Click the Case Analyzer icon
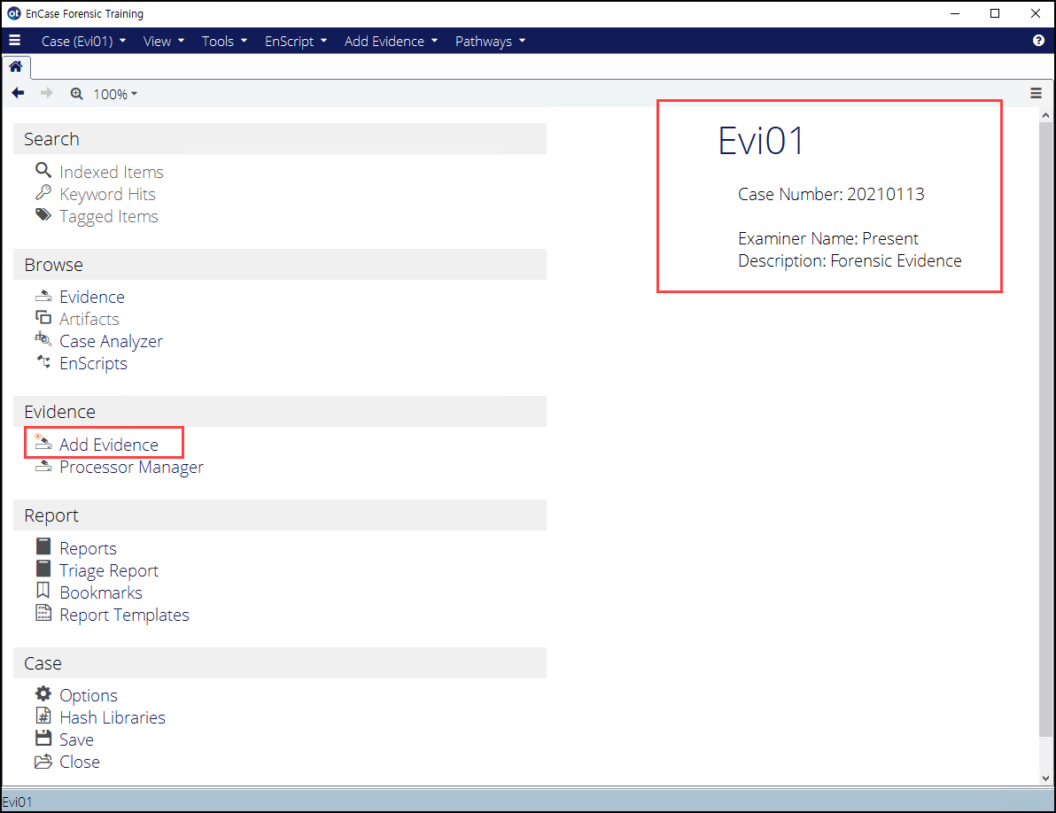This screenshot has width=1056, height=813. pyautogui.click(x=43, y=339)
